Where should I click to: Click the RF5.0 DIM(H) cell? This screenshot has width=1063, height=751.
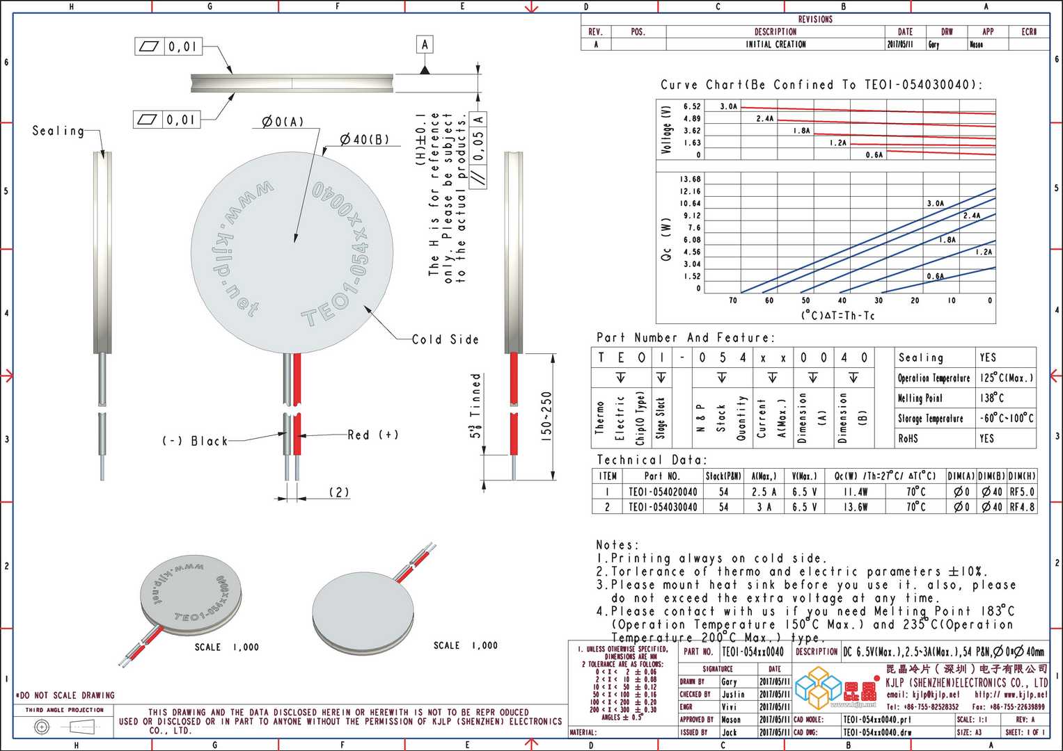[x=1022, y=492]
